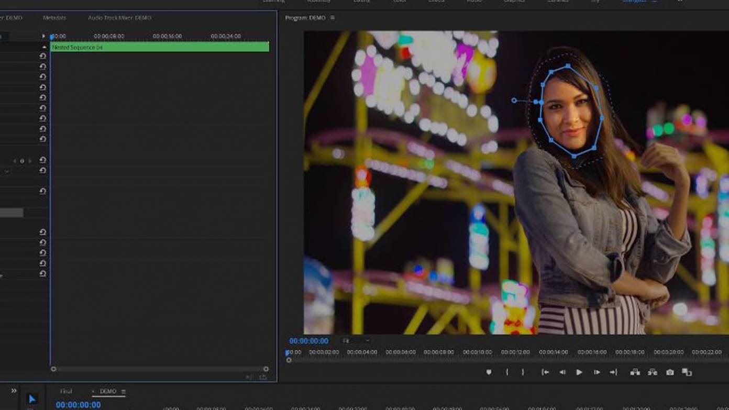The width and height of the screenshot is (729, 410).
Task: Switch to the Metadata tab
Action: point(54,17)
